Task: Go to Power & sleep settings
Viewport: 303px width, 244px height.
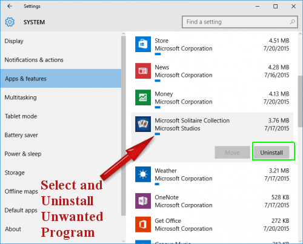Action: point(61,154)
